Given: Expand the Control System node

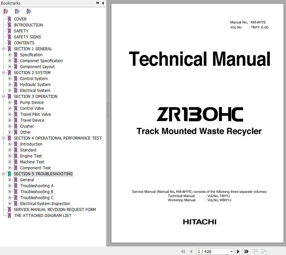Looking at the screenshot, I should tap(10, 78).
